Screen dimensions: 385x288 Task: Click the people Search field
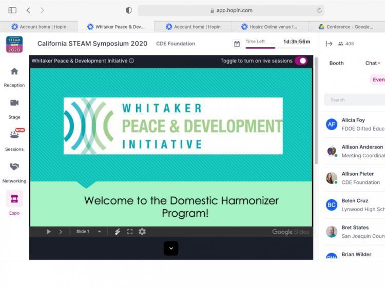click(x=355, y=100)
